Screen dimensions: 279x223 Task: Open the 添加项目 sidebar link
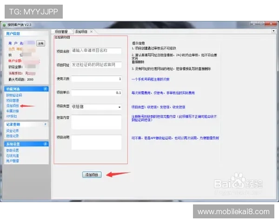(x=13, y=106)
